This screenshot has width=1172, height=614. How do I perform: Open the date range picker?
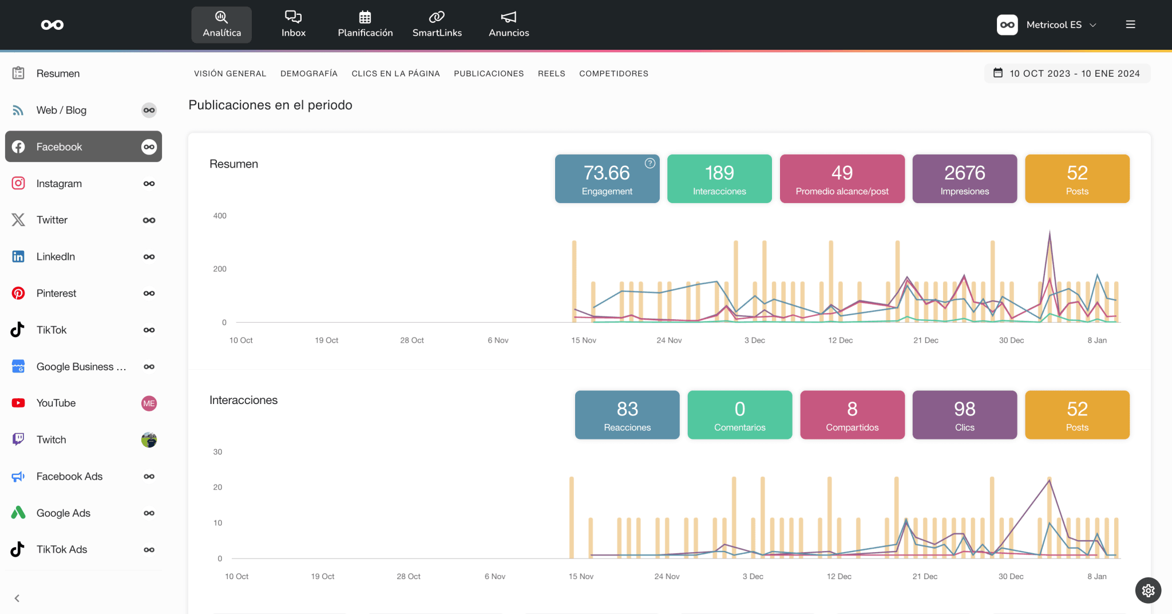click(1067, 73)
